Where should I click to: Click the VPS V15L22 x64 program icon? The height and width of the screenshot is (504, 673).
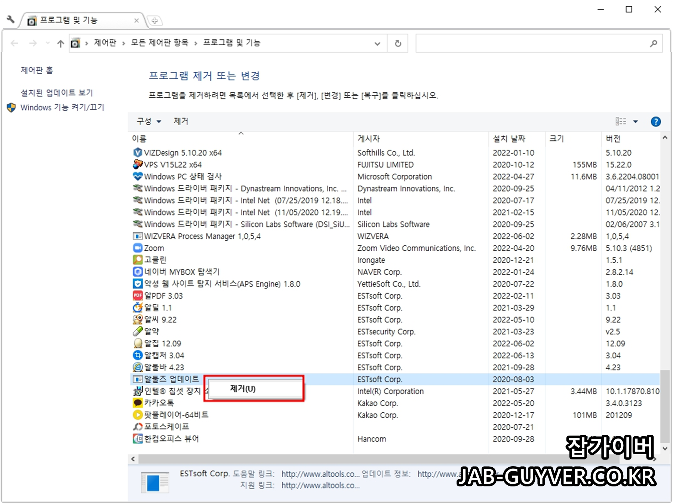pyautogui.click(x=138, y=165)
